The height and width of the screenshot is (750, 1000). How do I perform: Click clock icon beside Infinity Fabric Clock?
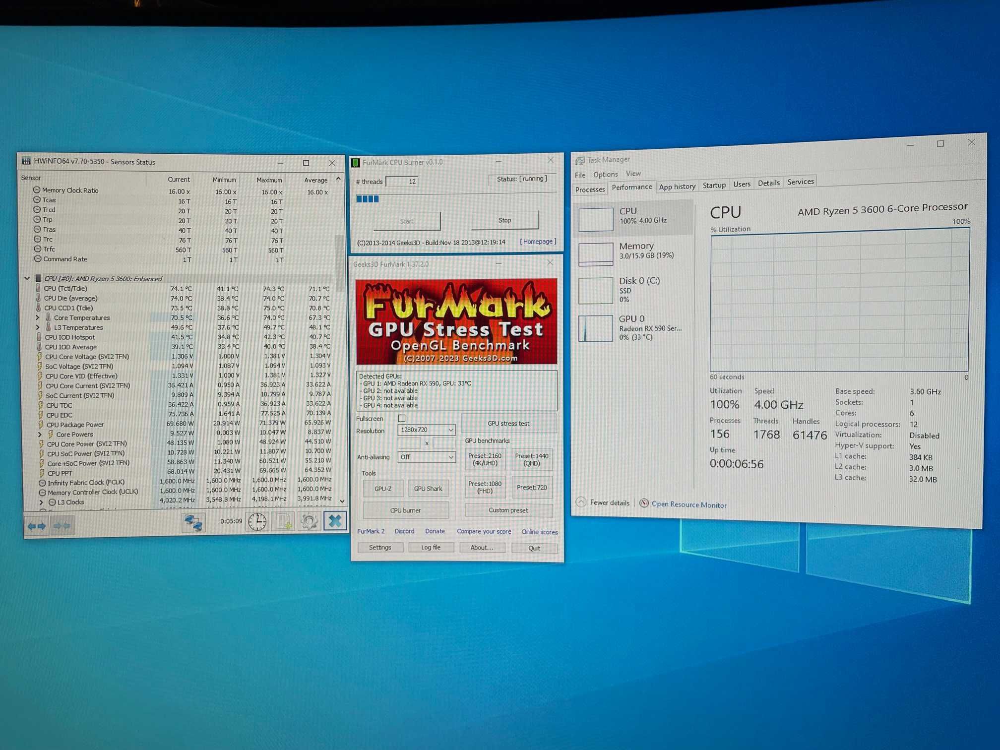tap(42, 483)
